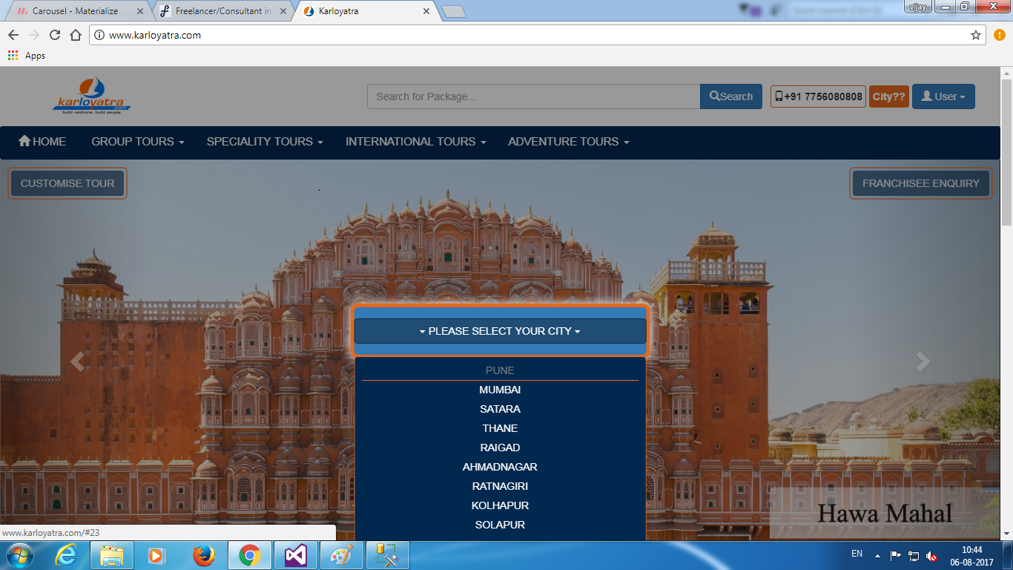Toggle the Please Select Your City dropdown
Screen dimensions: 1013x570
500,331
